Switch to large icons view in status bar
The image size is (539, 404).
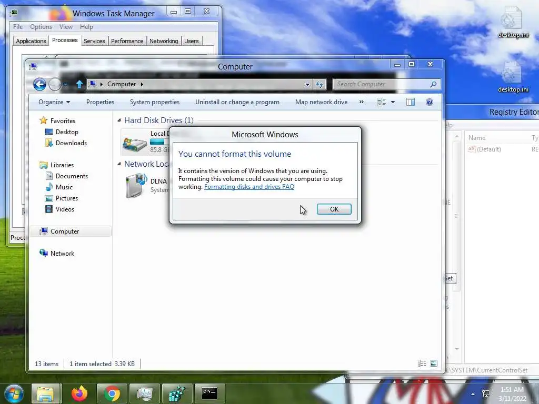coord(434,363)
